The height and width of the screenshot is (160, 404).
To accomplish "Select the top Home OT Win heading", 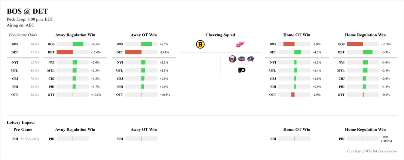I will (x=297, y=35).
